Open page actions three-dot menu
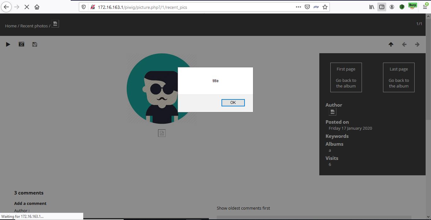 coord(298,7)
